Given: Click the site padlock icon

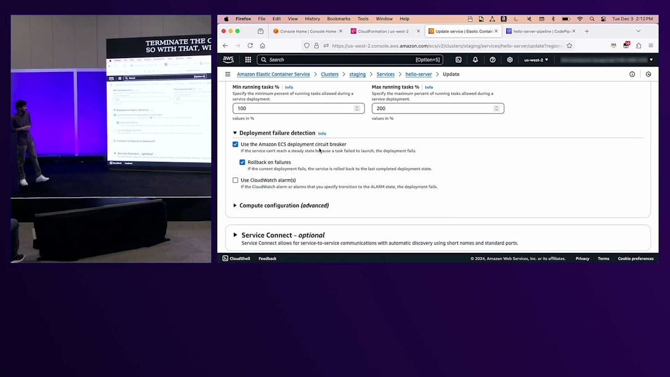Looking at the screenshot, I should coord(316,46).
